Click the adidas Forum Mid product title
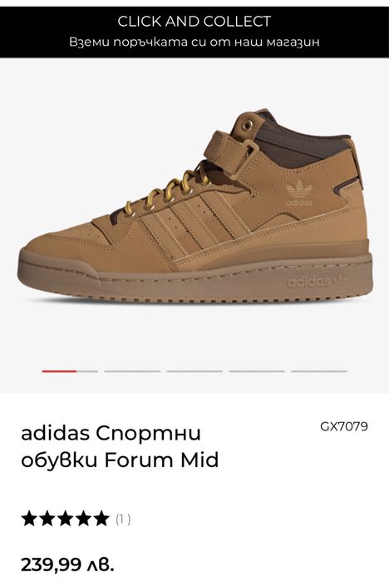This screenshot has height=582, width=389. pyautogui.click(x=120, y=446)
